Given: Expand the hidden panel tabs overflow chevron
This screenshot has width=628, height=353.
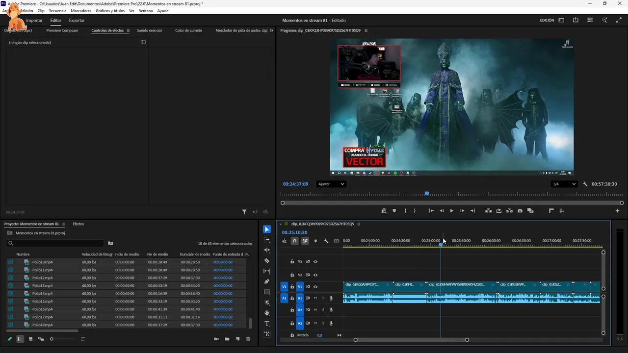Looking at the screenshot, I should coord(271,30).
